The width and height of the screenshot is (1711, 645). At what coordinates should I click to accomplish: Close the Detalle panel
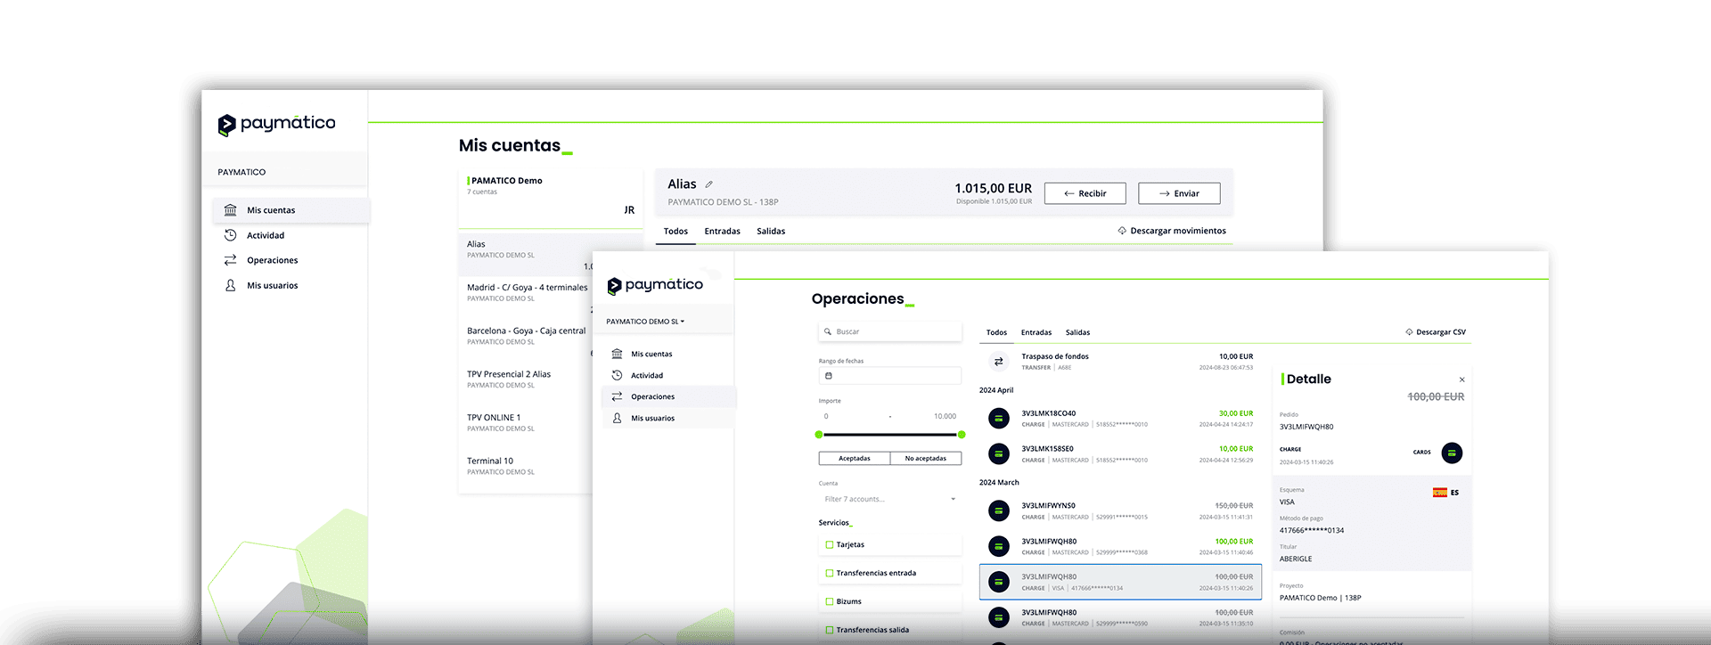click(1461, 380)
